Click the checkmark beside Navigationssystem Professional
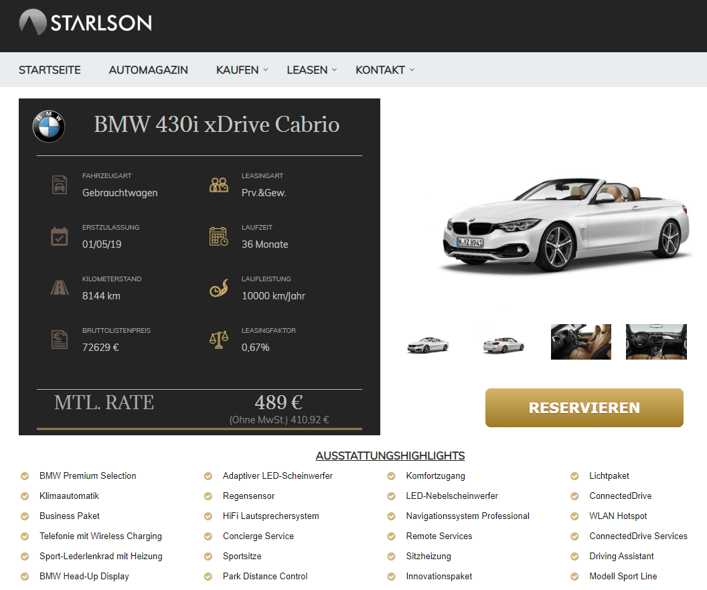The image size is (707, 590). coord(392,516)
